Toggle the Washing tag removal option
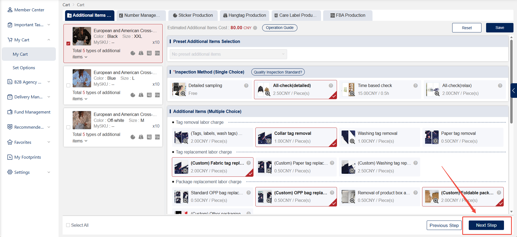Viewport: 517px width, 237px height. click(380, 137)
